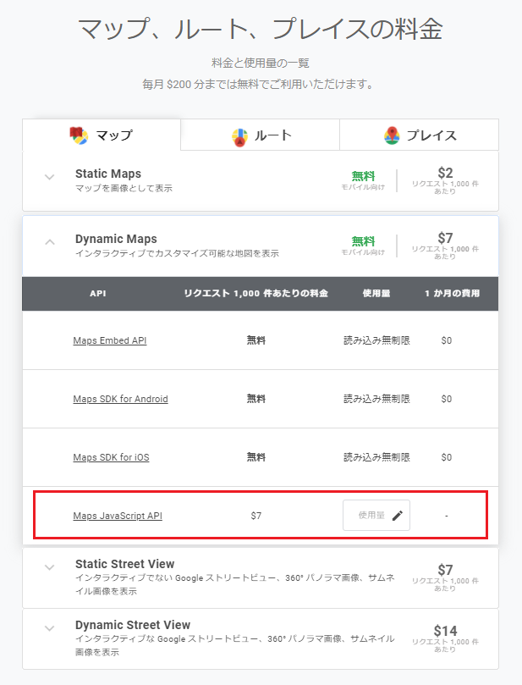Screen dimensions: 522x685
Task: Switch to the ルート tab
Action: click(x=260, y=135)
